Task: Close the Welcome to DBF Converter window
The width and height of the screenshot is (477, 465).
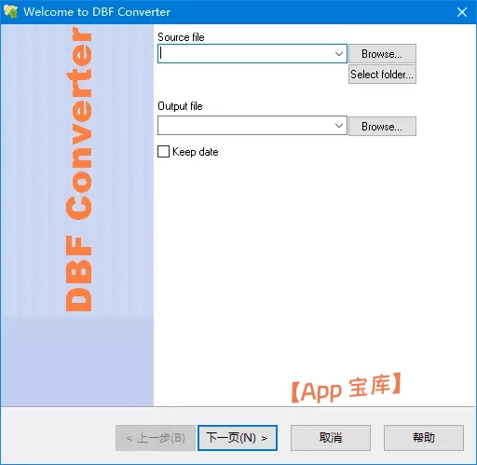Action: pyautogui.click(x=462, y=12)
